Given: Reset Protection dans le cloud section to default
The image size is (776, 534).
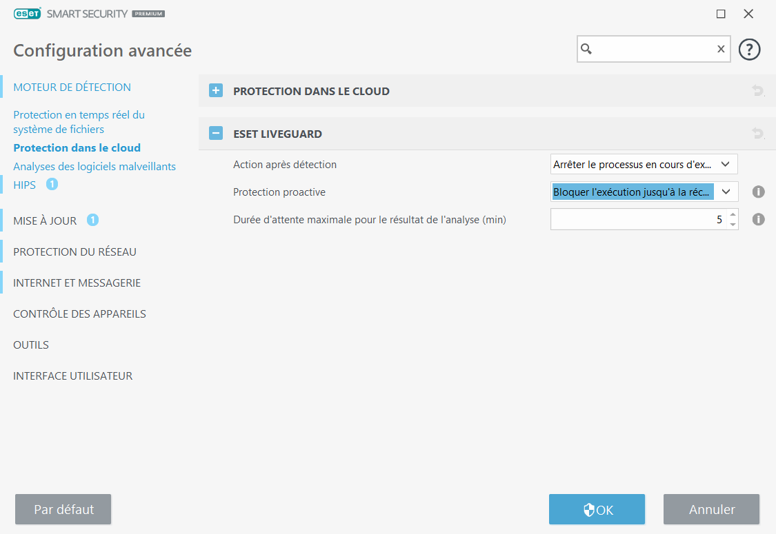Looking at the screenshot, I should tap(757, 91).
